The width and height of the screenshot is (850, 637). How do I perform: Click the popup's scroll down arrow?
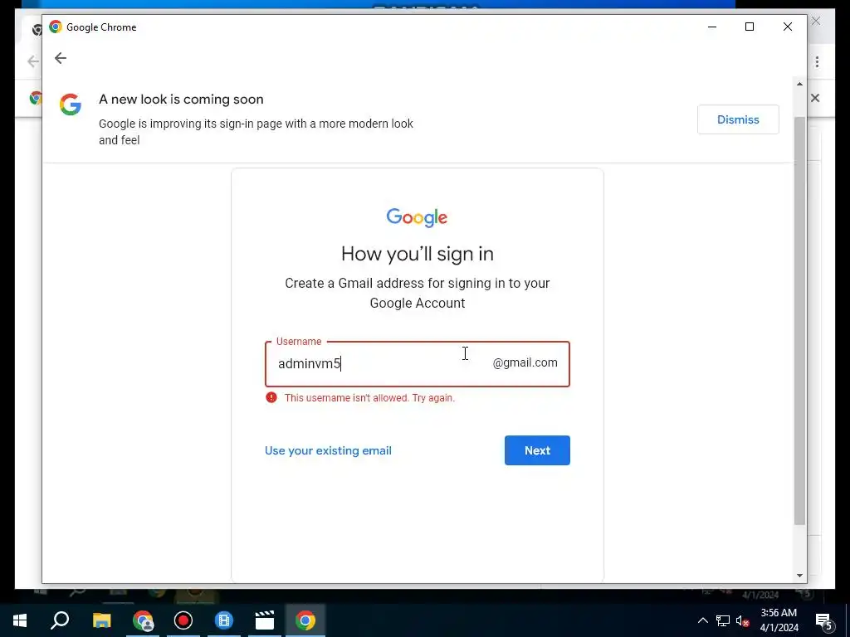click(799, 576)
